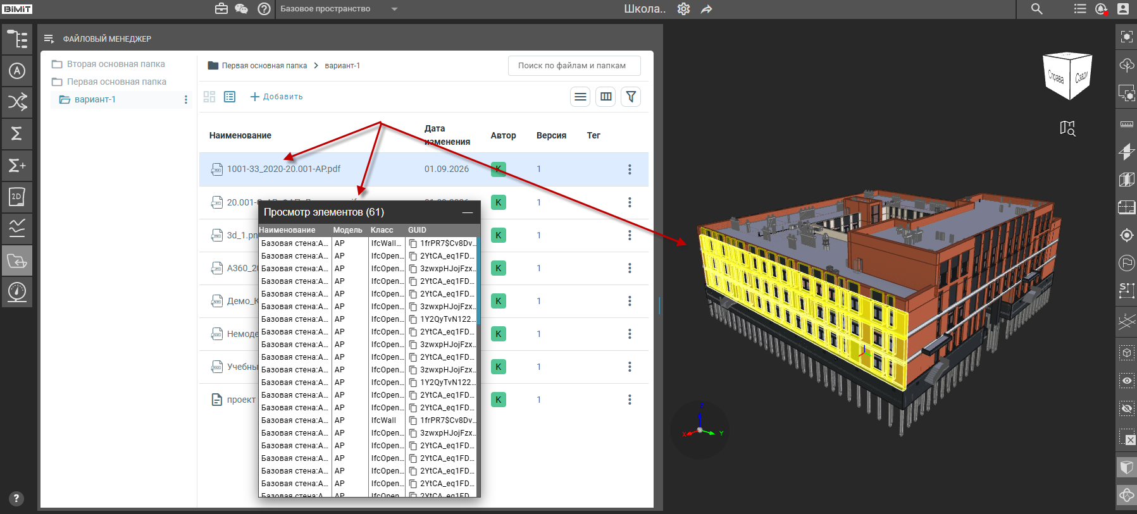Click the flag marker tool in right toolbar
Image resolution: width=1137 pixels, height=514 pixels.
pos(1126,262)
